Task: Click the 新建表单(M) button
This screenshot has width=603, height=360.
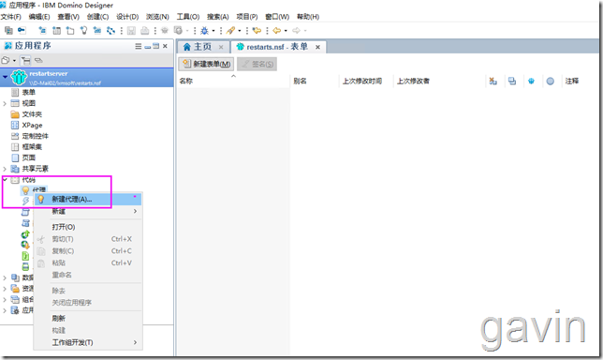Action: [206, 64]
